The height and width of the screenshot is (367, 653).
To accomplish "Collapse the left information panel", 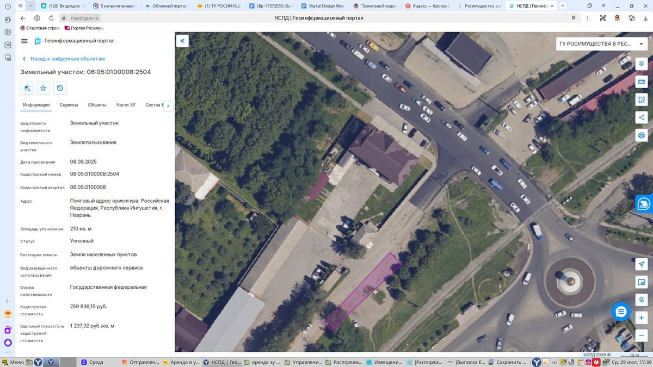I will [x=183, y=41].
